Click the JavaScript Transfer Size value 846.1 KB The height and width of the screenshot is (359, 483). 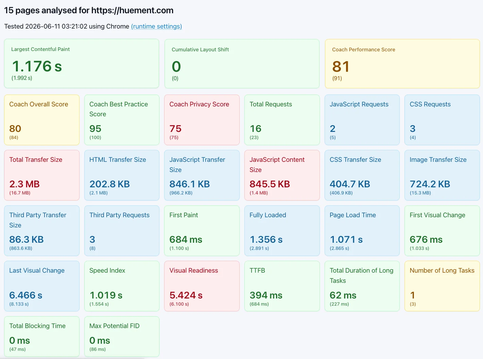coord(190,184)
